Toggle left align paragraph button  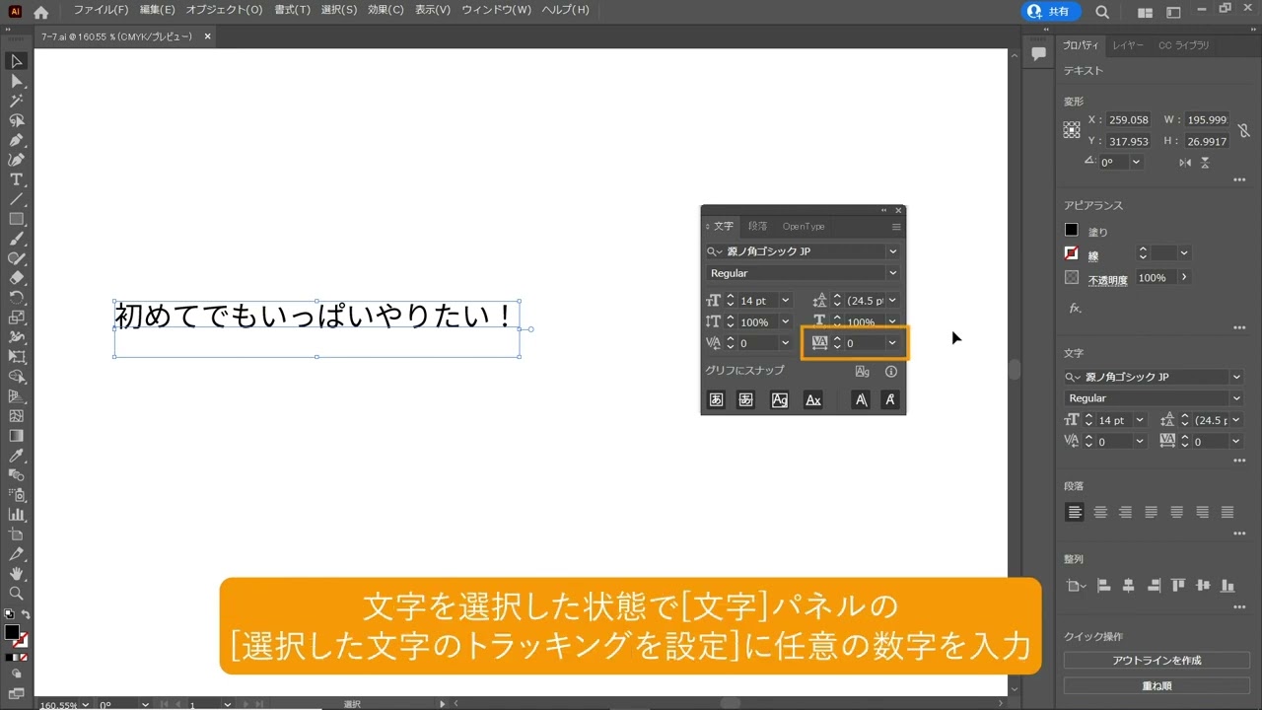1075,513
